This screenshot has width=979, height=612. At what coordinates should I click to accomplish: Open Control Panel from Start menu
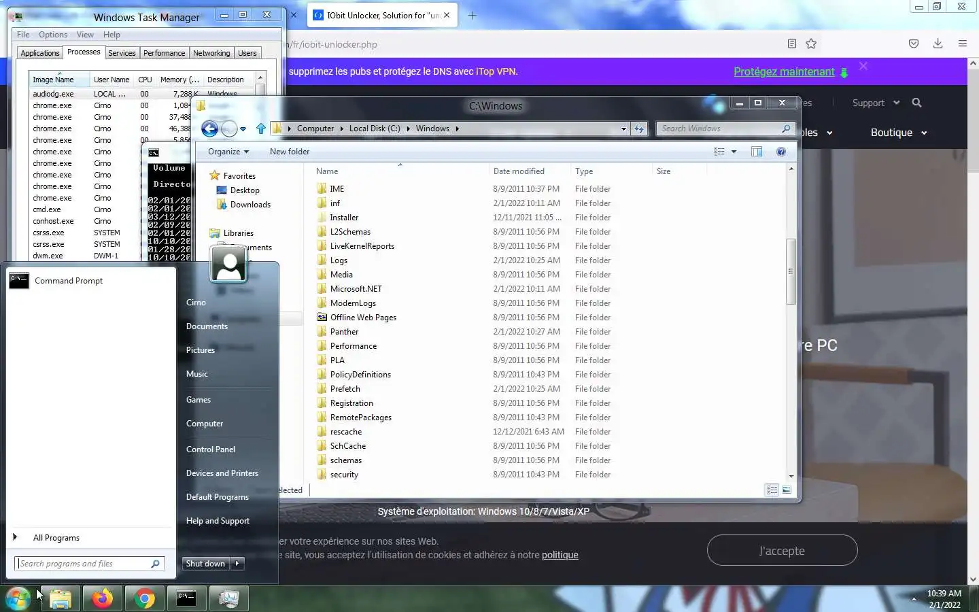click(211, 449)
